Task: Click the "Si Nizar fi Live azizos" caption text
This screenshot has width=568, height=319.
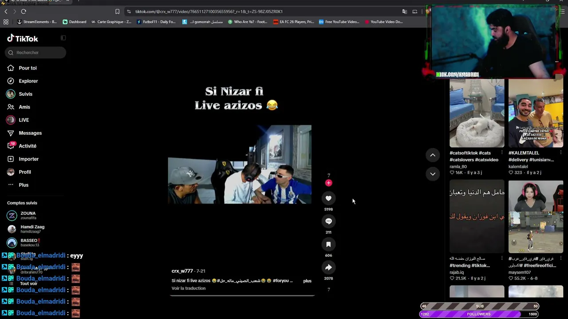Action: pos(237,98)
